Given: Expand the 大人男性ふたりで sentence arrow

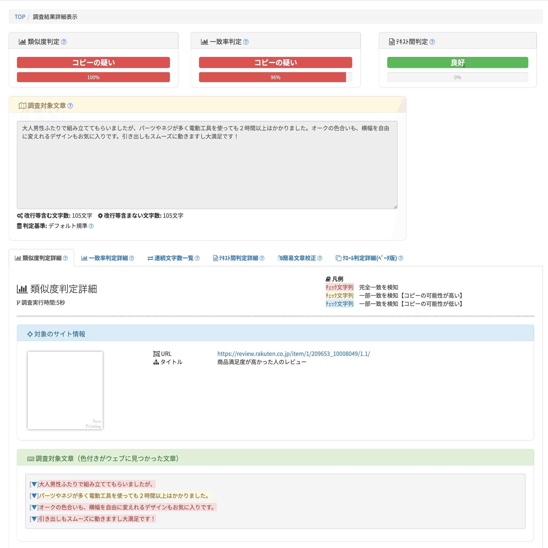Looking at the screenshot, I should [34, 484].
